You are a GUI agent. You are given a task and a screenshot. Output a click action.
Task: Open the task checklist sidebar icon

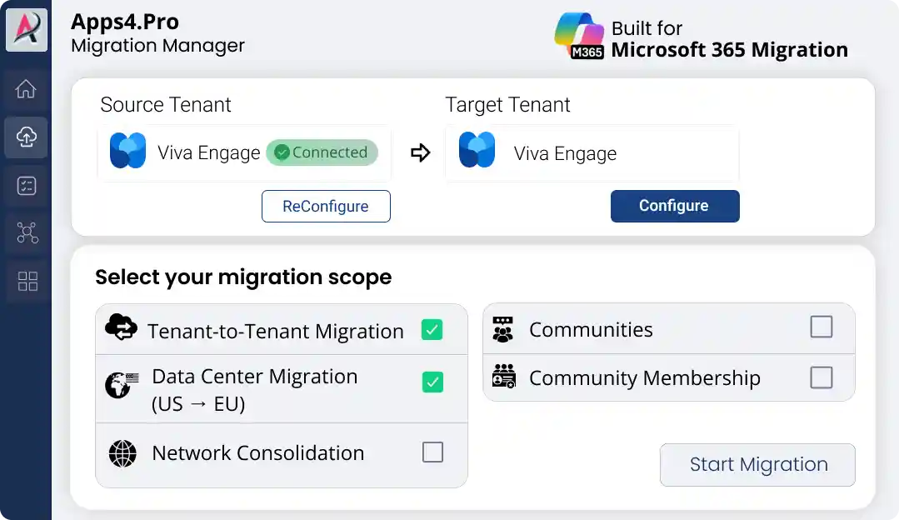point(27,186)
